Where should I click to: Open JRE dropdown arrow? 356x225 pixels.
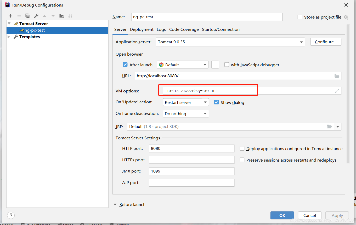click(x=338, y=127)
